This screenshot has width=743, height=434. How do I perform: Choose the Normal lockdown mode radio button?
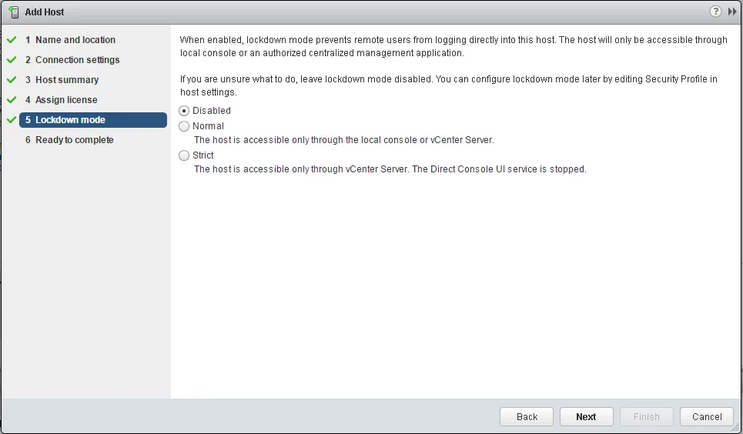click(184, 126)
